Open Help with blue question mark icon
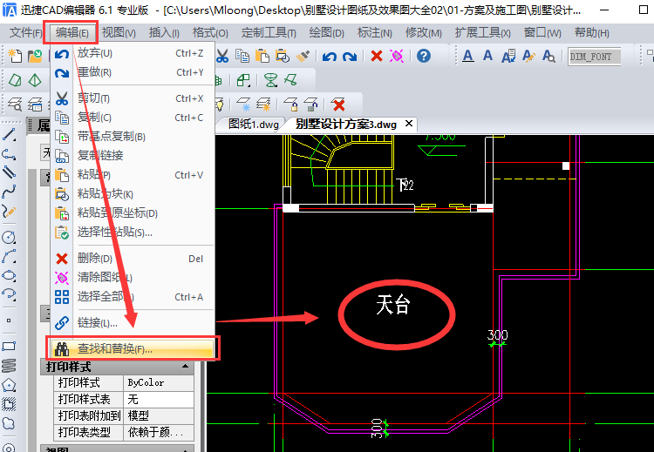654x452 pixels. (423, 56)
